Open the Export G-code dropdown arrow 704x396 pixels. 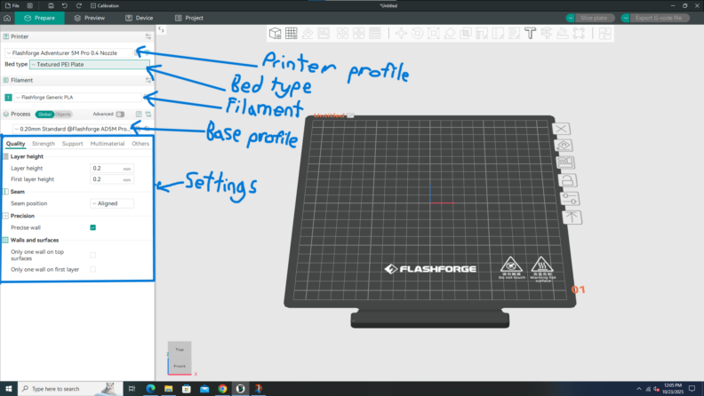626,18
